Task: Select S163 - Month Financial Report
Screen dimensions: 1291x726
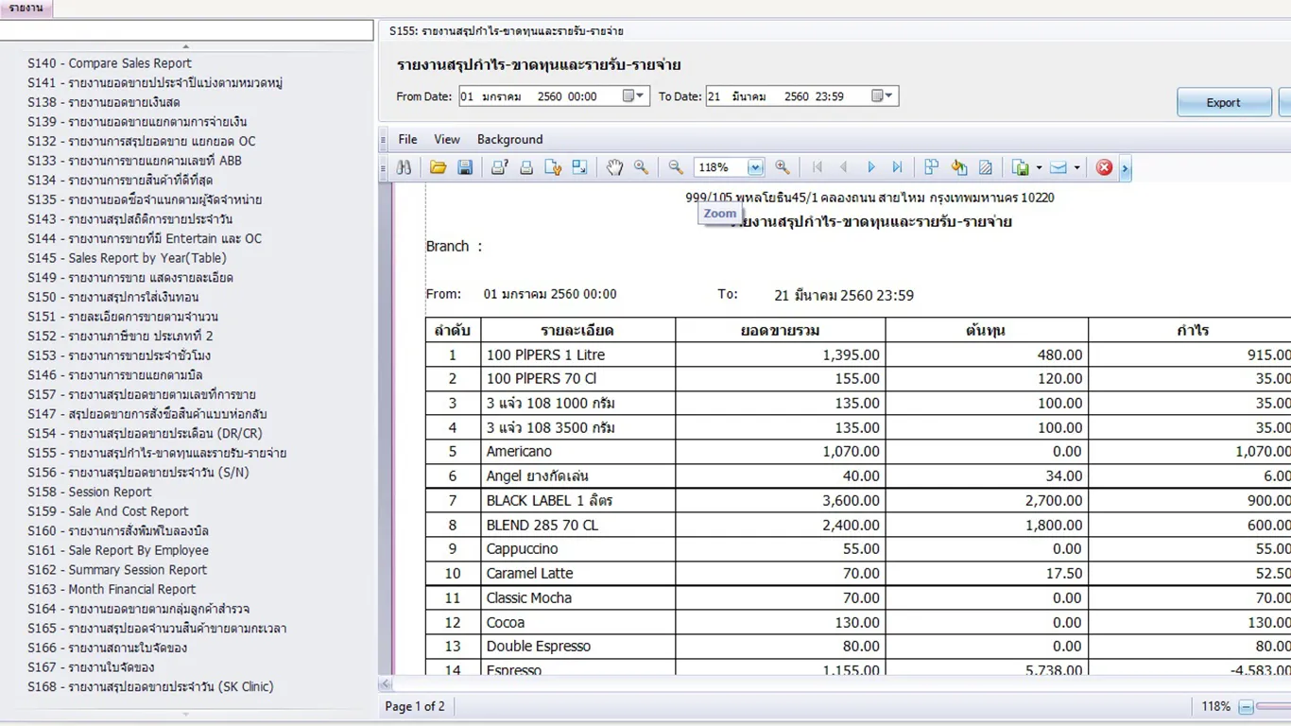Action: click(112, 589)
